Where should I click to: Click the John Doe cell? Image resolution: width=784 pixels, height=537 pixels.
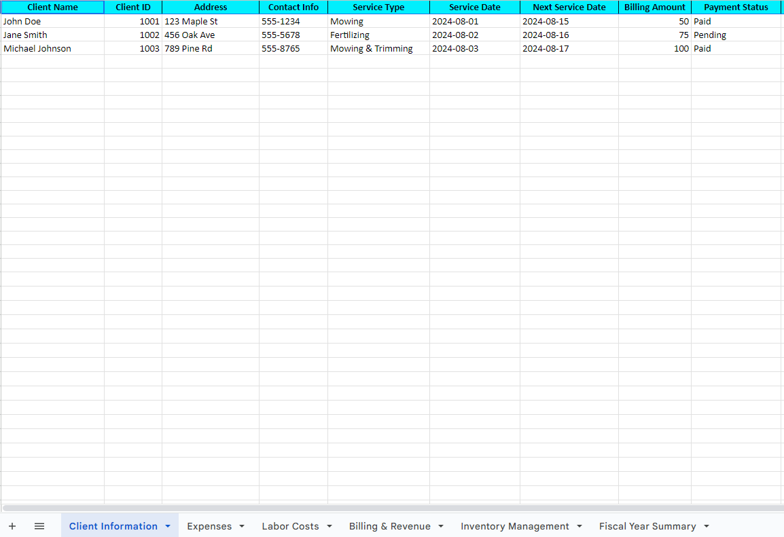coord(52,22)
